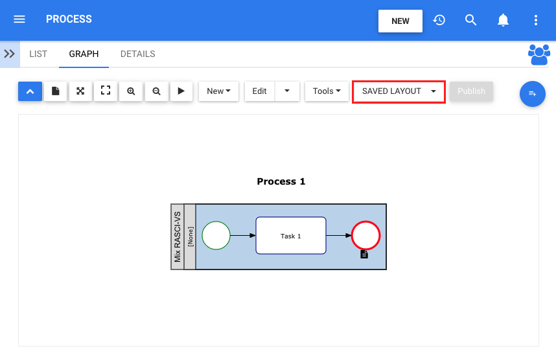The height and width of the screenshot is (355, 556).
Task: Toggle fullscreen graph view
Action: [106, 91]
